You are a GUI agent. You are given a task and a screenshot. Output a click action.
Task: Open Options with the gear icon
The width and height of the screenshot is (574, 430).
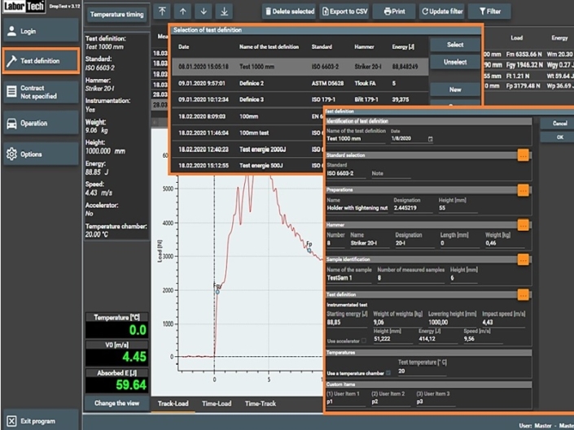(13, 154)
